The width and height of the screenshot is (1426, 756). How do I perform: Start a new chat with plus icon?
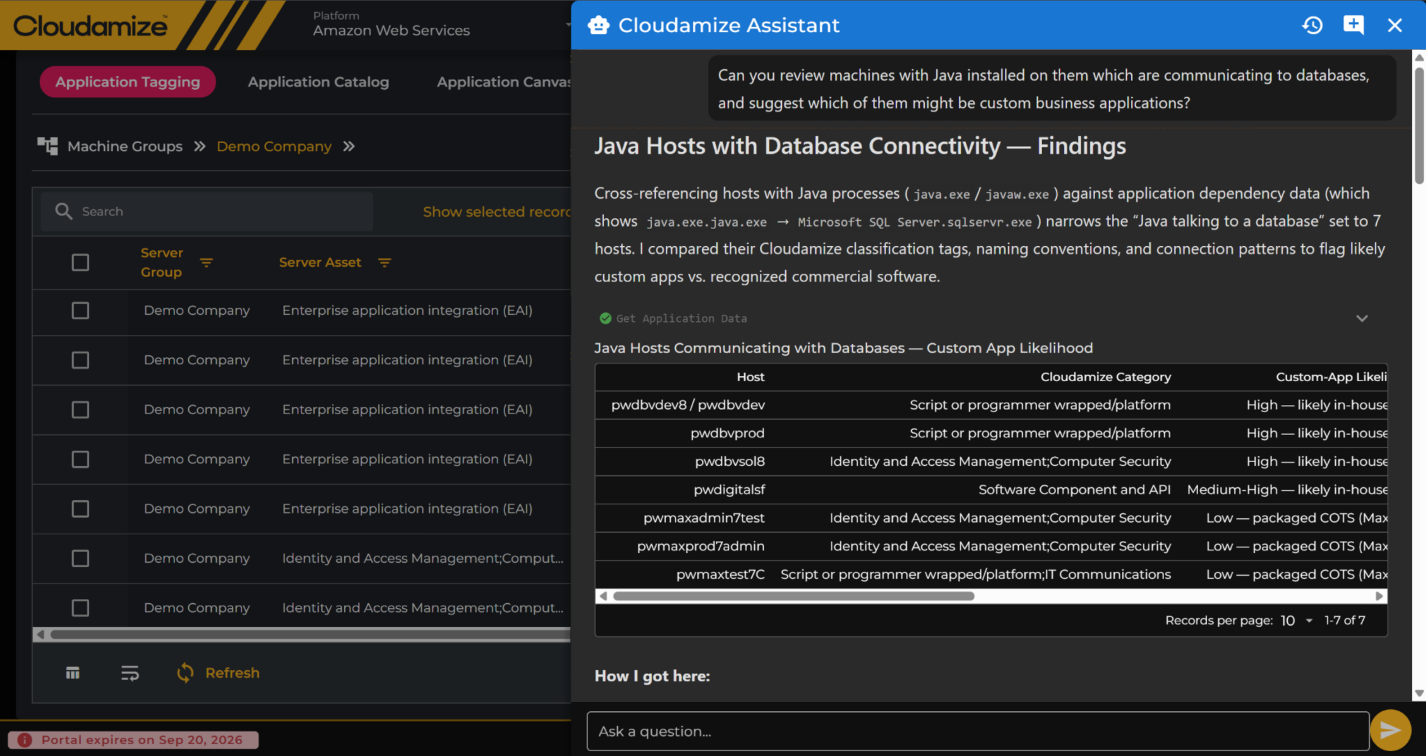click(x=1353, y=25)
